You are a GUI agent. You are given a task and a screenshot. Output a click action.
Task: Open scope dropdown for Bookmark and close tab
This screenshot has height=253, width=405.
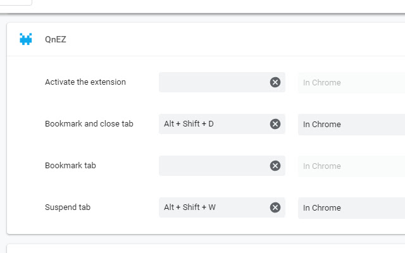click(x=351, y=124)
